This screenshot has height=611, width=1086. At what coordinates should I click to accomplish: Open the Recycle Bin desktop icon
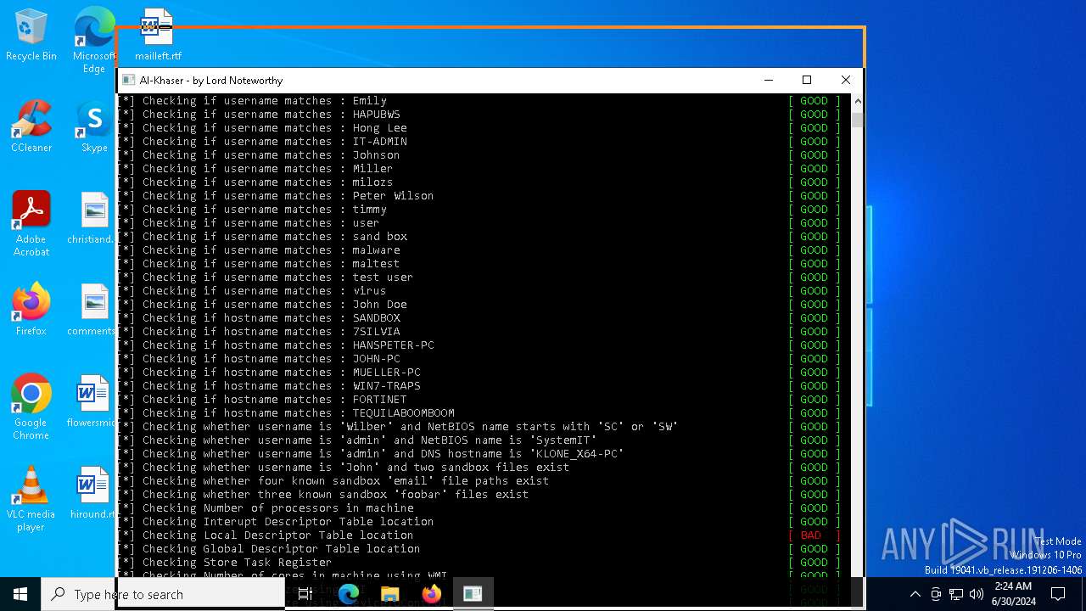(31, 35)
